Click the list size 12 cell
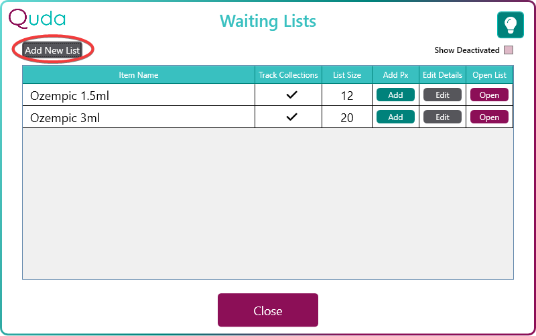Viewport: 536px width, 336px height. (346, 96)
